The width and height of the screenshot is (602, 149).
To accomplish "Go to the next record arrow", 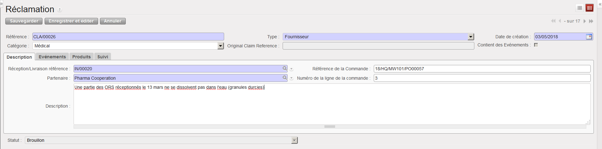I will pyautogui.click(x=585, y=21).
